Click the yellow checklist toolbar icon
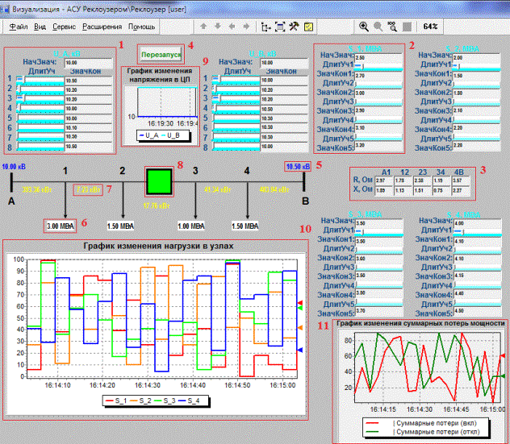The height and width of the screenshot is (444, 510). click(307, 26)
